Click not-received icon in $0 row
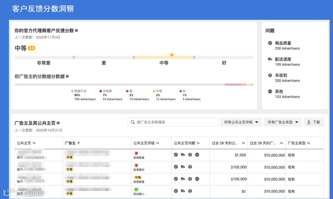 coord(190,191)
